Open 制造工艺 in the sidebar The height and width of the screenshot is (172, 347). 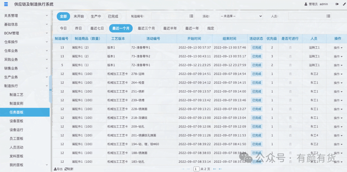click(x=16, y=95)
